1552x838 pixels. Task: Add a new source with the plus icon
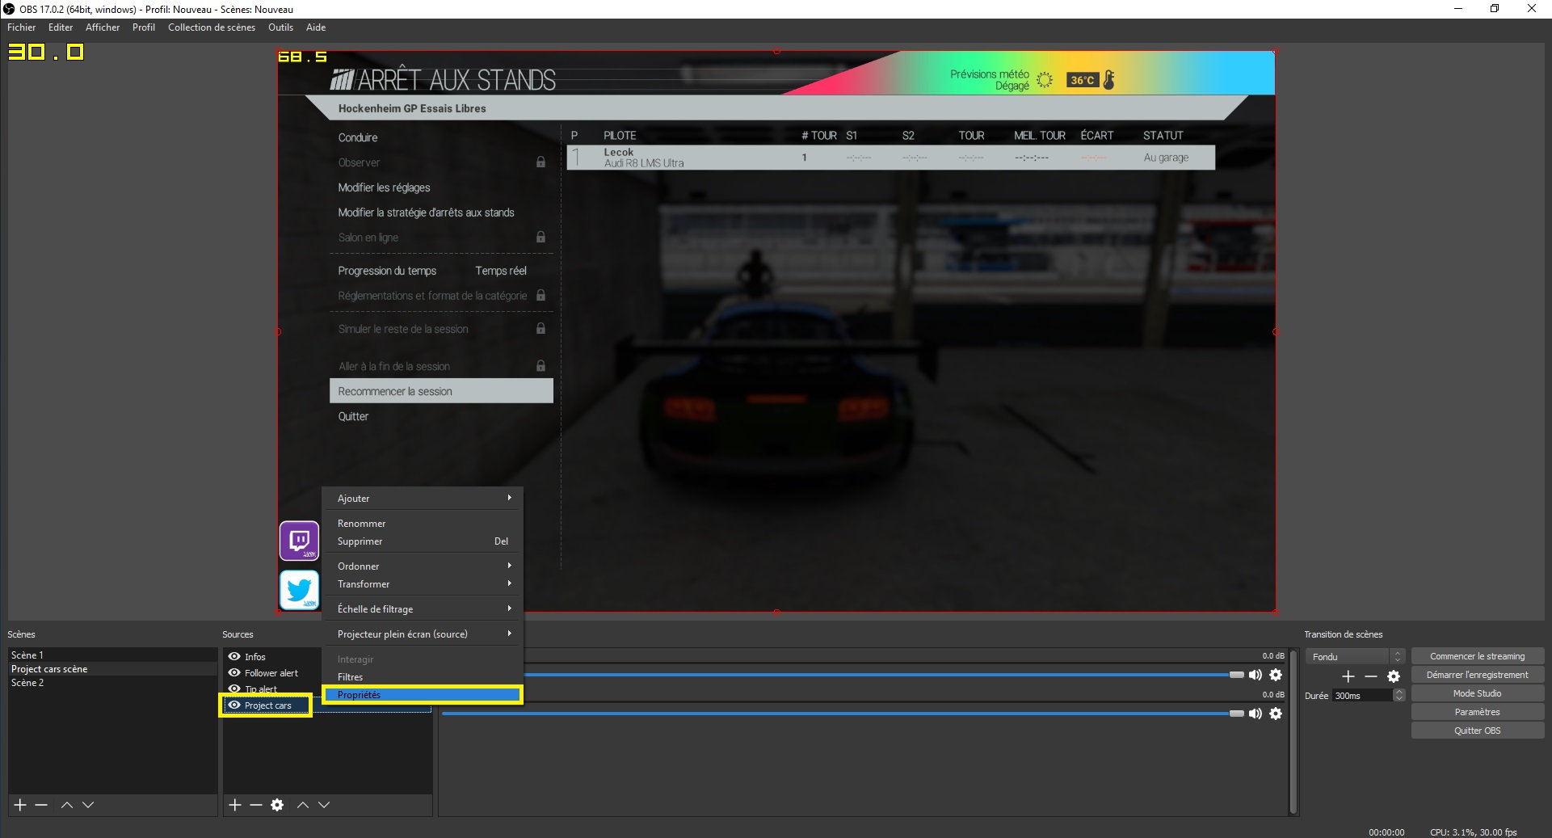point(235,805)
